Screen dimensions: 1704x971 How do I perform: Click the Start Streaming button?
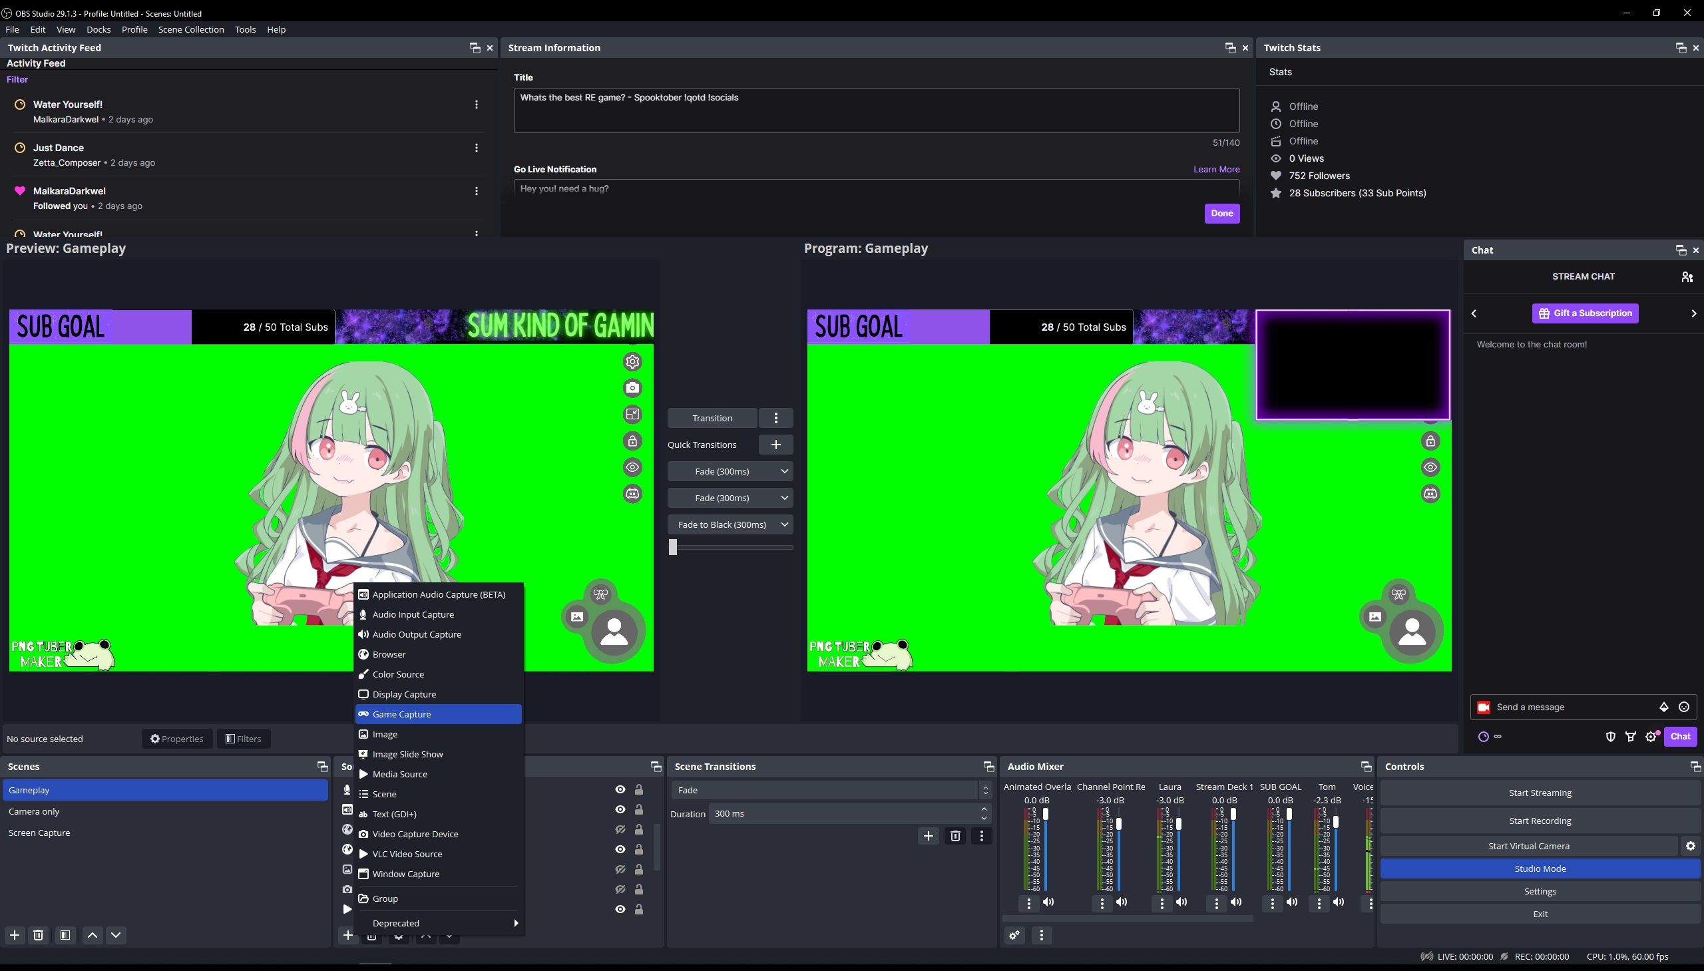pyautogui.click(x=1540, y=792)
